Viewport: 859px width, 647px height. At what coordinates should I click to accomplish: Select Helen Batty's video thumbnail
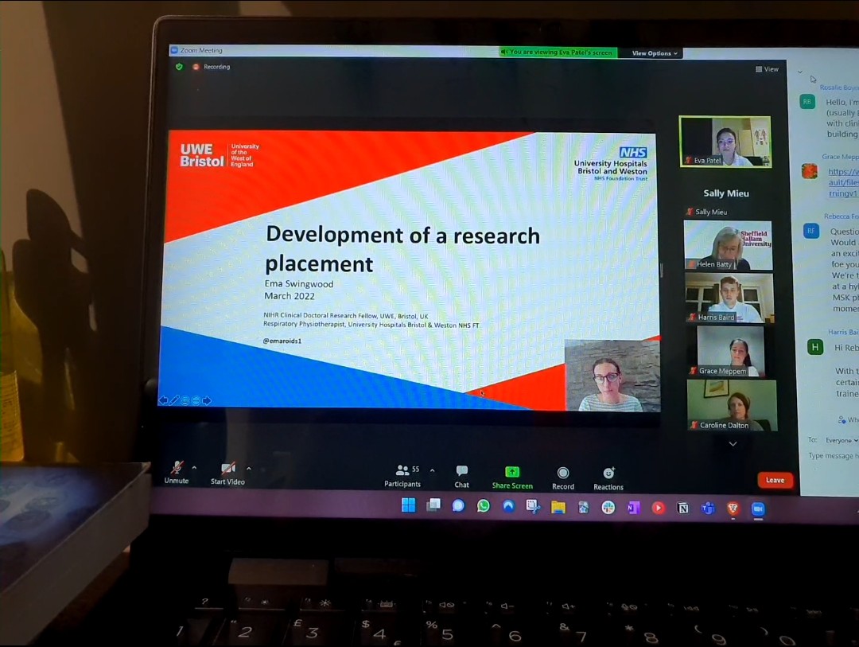(728, 245)
